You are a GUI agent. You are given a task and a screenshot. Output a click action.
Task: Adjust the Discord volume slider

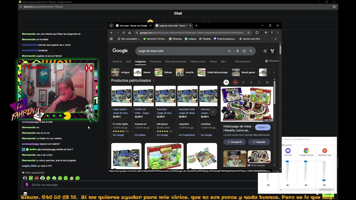point(287,161)
